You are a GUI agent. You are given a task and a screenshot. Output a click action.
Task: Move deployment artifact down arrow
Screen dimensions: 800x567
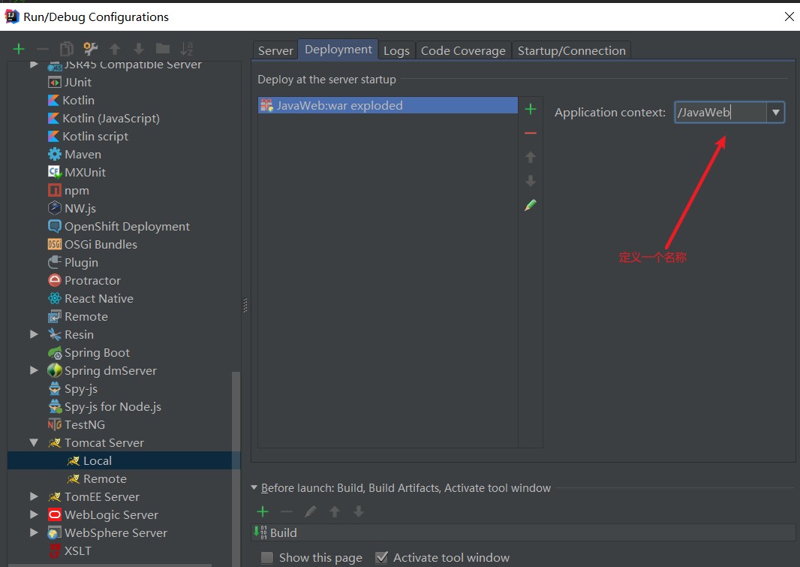click(531, 181)
